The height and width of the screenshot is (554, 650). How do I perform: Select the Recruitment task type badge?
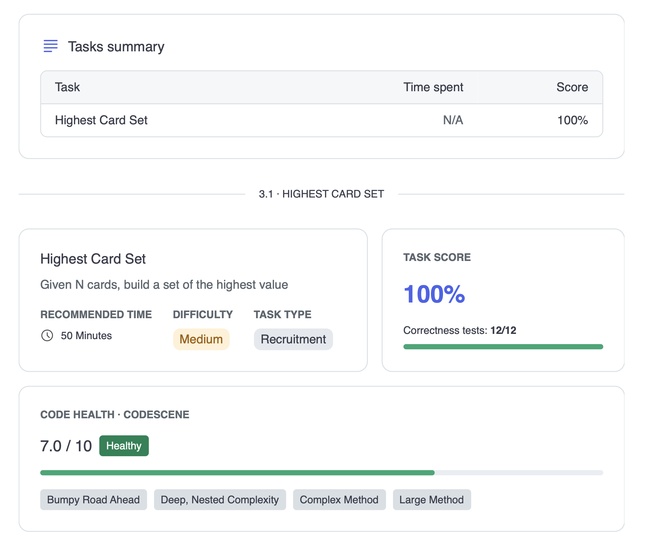point(293,339)
